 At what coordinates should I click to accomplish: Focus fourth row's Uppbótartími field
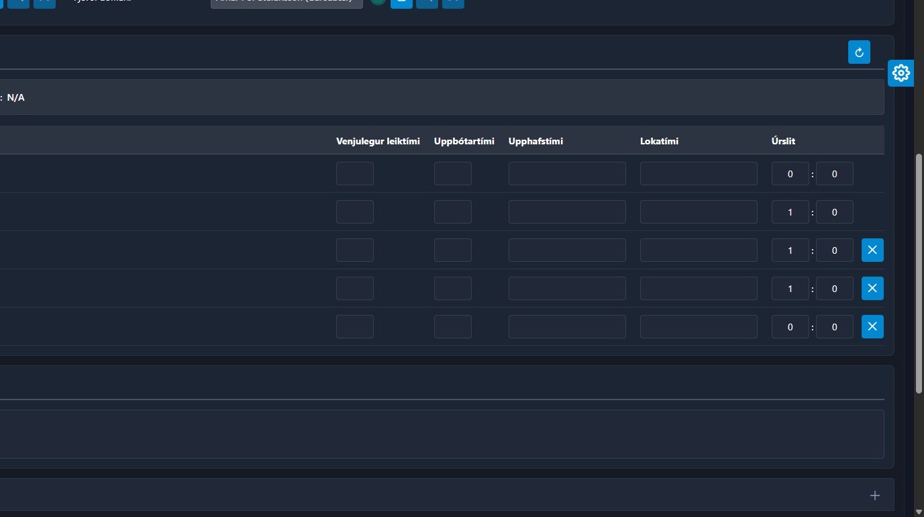pyautogui.click(x=453, y=288)
